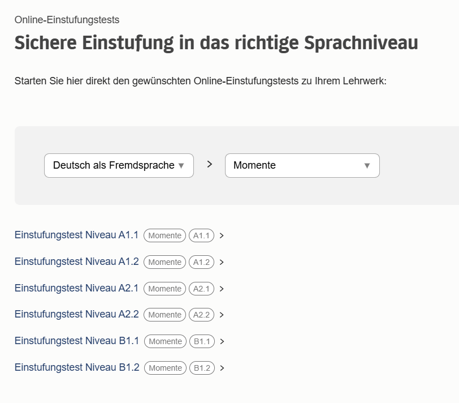The height and width of the screenshot is (403, 459).
Task: Click the chevron arrow after the A2.1 tag
Action: [222, 289]
